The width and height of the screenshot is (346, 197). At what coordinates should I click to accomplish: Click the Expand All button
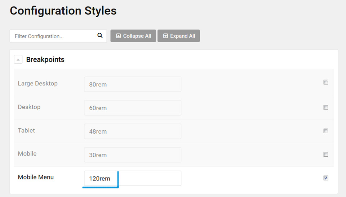click(179, 36)
